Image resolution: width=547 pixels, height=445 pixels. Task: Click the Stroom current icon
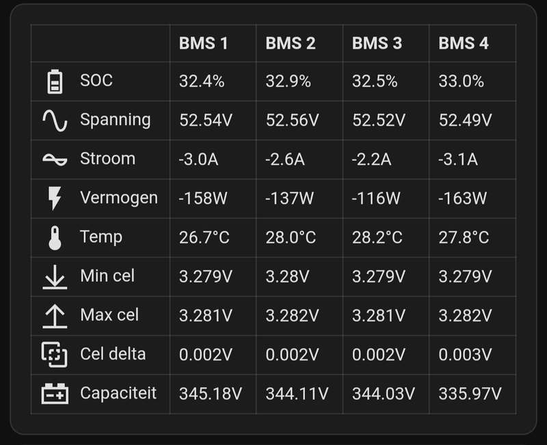point(55,160)
